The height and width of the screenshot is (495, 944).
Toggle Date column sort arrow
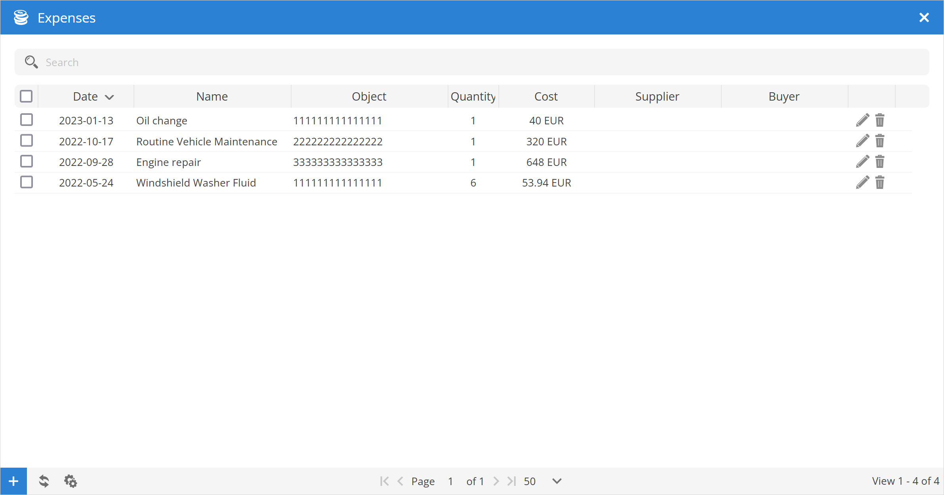[109, 97]
